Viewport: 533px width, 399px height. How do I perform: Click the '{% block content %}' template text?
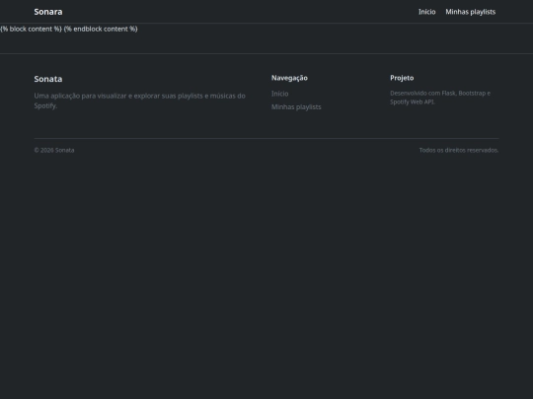(31, 29)
